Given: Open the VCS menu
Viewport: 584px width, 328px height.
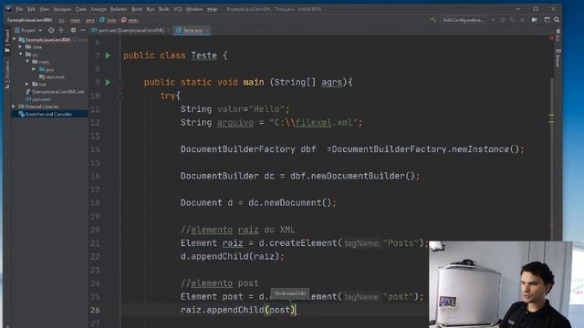Looking at the screenshot, I should [x=178, y=9].
